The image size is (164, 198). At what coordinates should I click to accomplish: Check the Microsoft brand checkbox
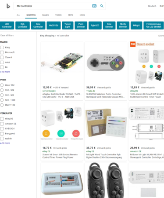coord(2,52)
